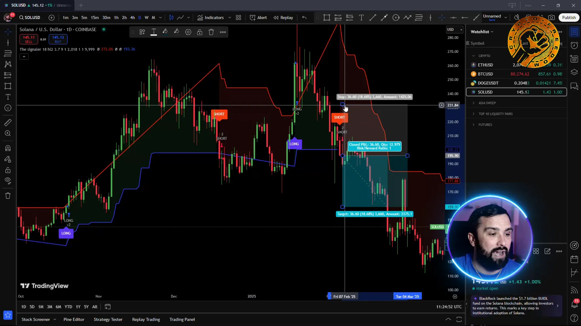Viewport: 581px width, 326px height.
Task: Select BTCUSD in the watchlist
Action: tap(517, 74)
